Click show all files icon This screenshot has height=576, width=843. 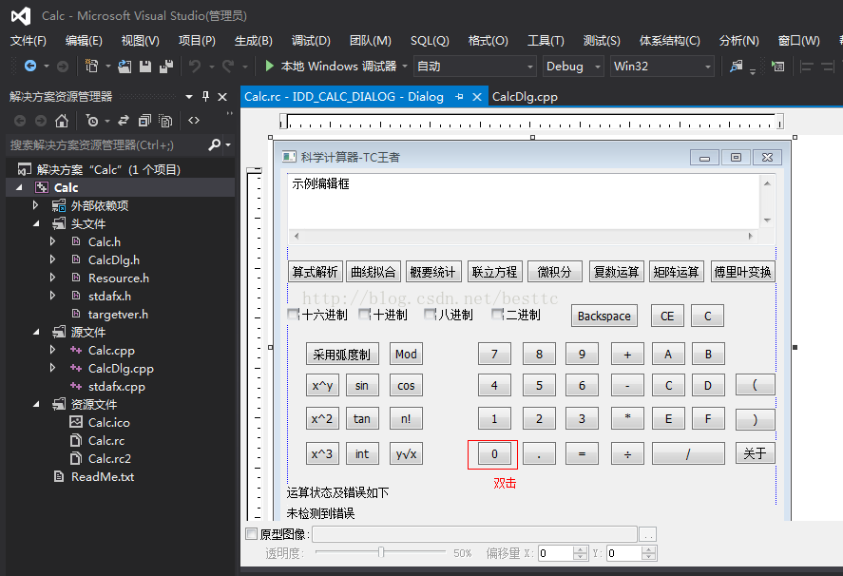[165, 121]
